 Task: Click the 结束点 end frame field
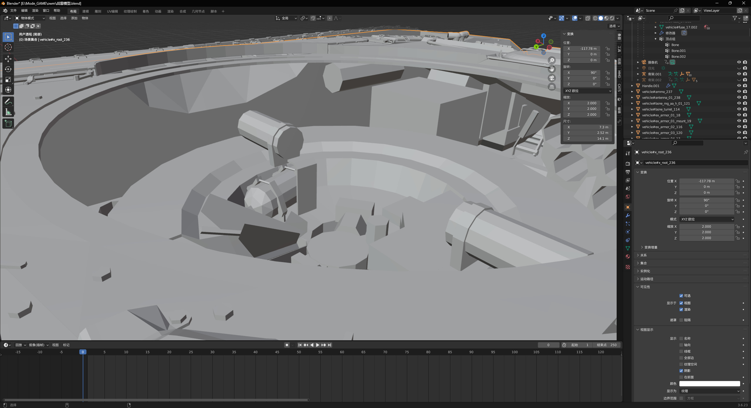[x=607, y=345]
